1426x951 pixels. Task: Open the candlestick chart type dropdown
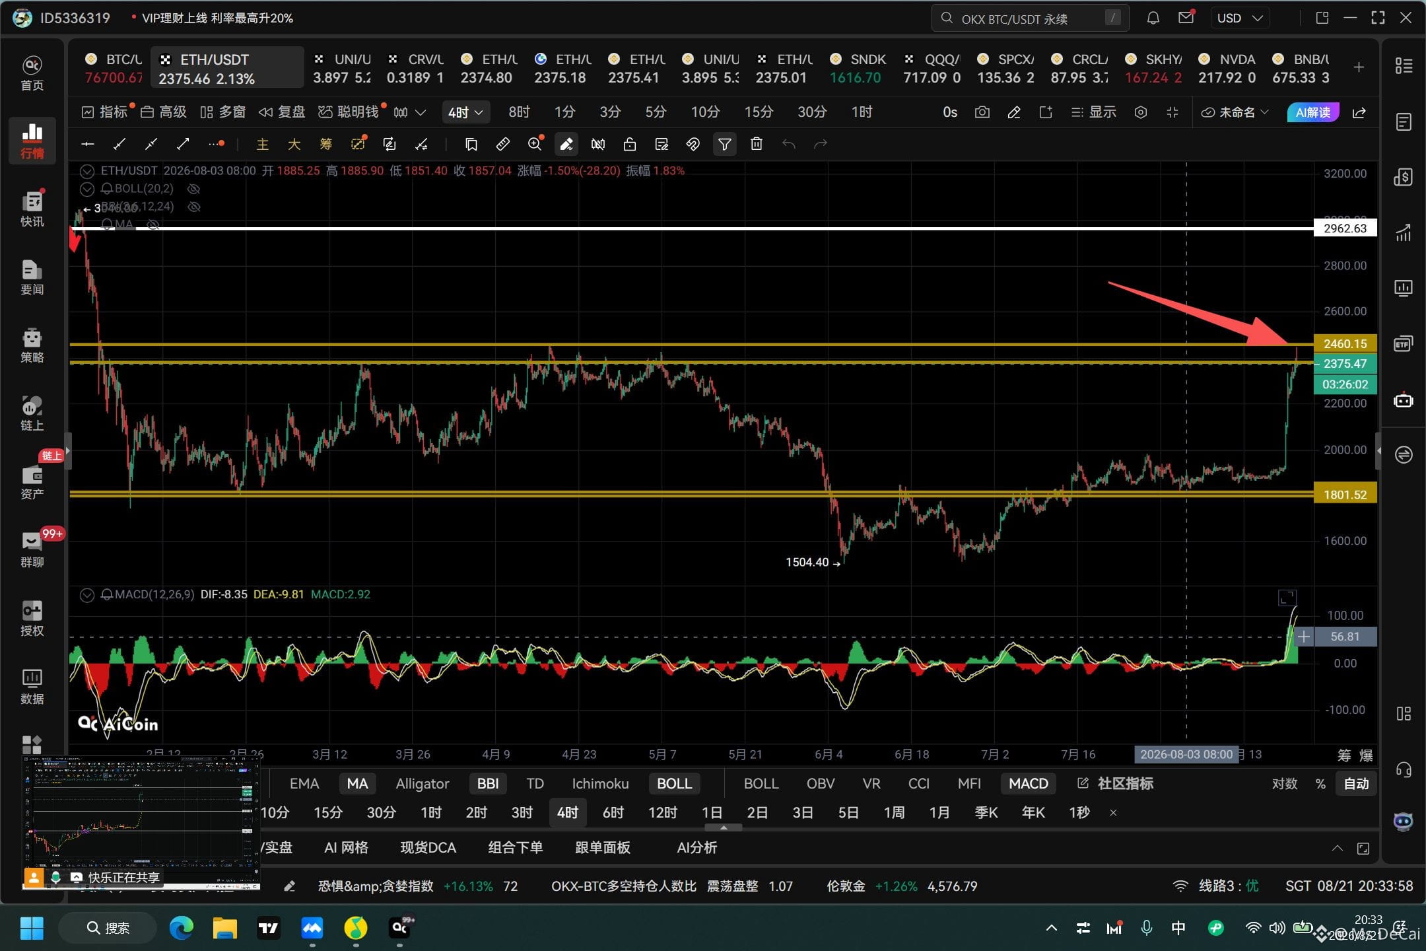(x=409, y=112)
